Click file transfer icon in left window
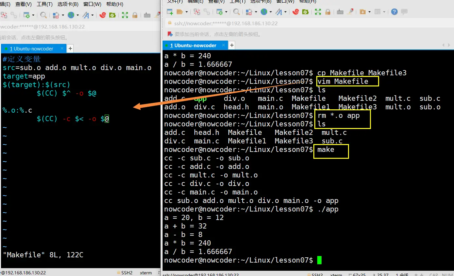Image resolution: width=454 pixels, height=276 pixels. coord(56,15)
